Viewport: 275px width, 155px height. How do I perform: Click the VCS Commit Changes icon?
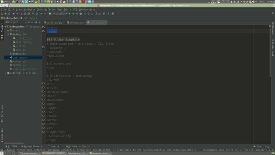coord(89,14)
